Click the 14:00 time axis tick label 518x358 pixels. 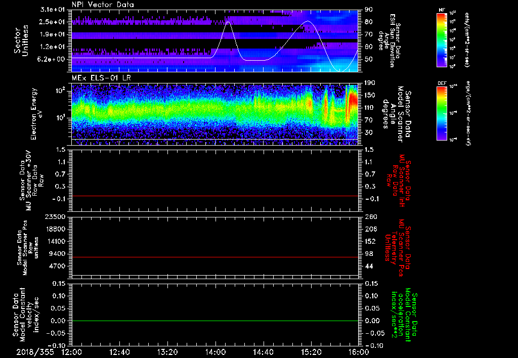(x=215, y=352)
